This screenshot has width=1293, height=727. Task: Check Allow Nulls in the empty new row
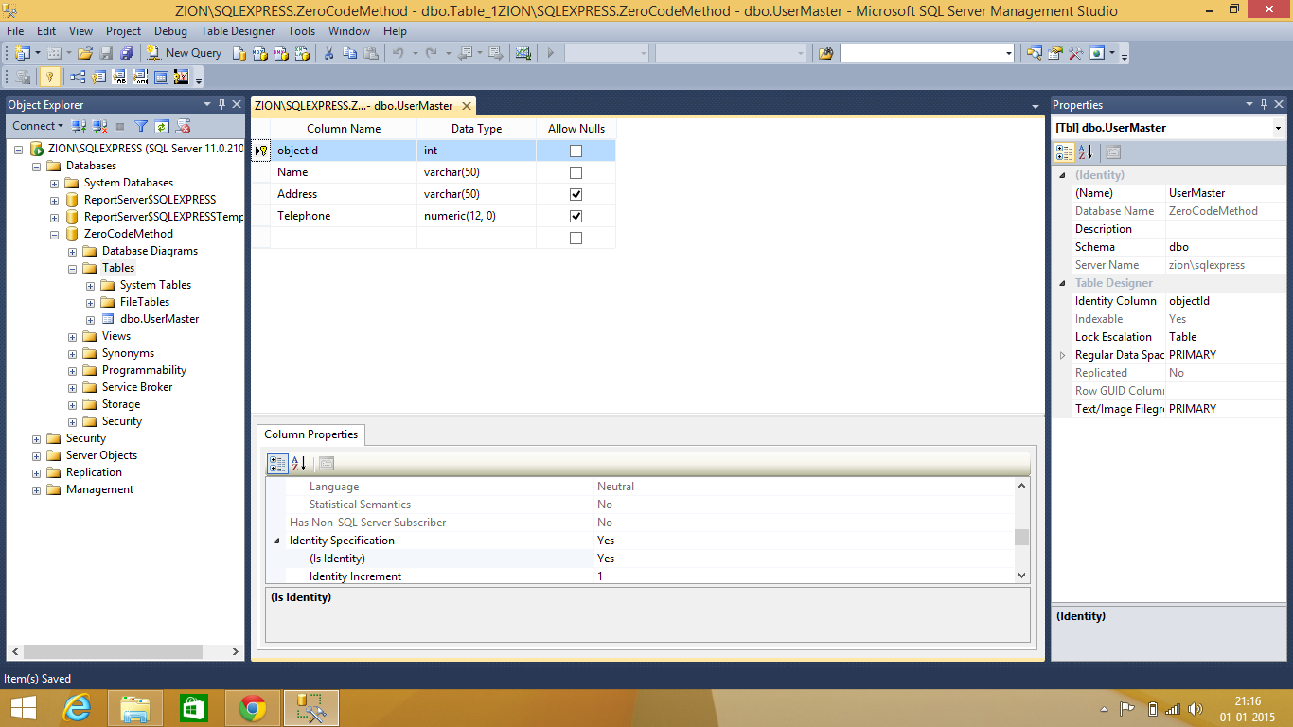(576, 238)
